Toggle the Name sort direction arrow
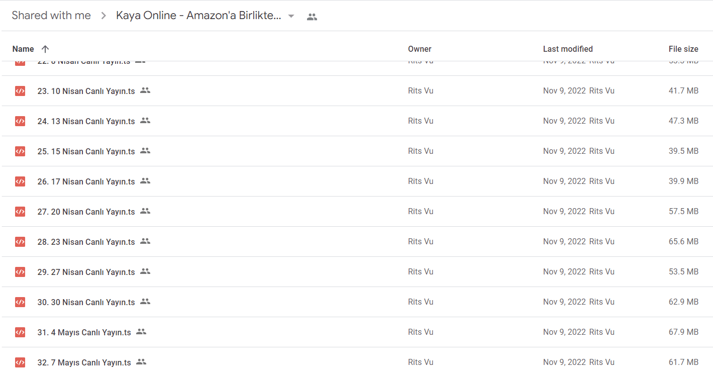 45,49
